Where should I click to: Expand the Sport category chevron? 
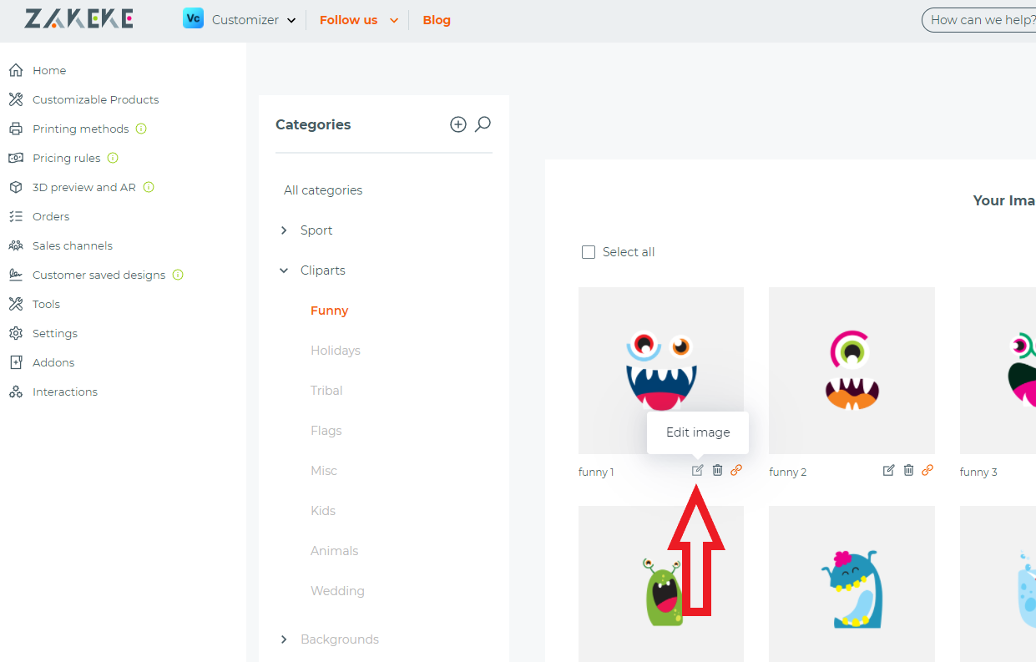tap(284, 230)
